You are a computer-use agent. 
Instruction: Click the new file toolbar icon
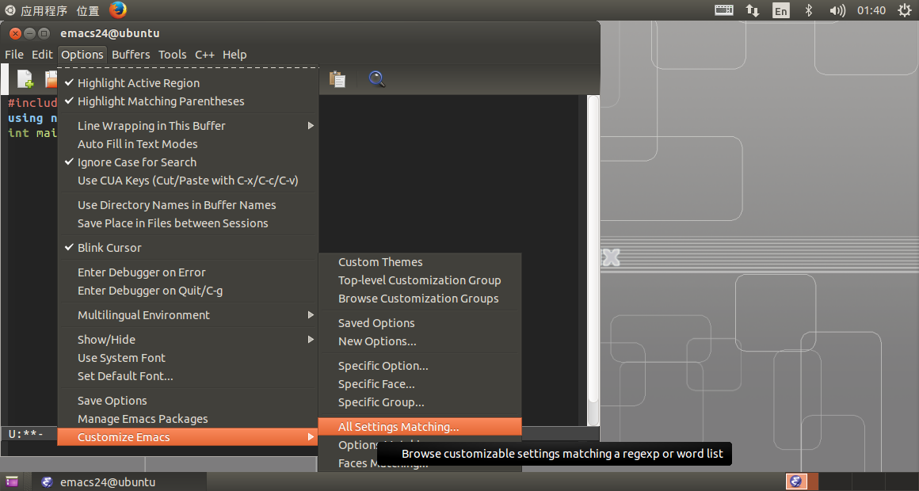pos(25,79)
